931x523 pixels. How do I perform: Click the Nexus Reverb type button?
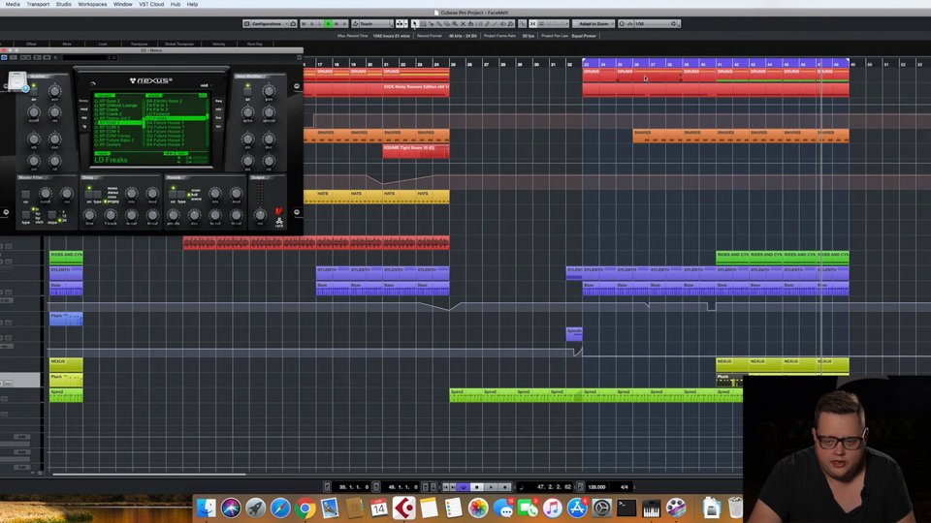click(181, 195)
